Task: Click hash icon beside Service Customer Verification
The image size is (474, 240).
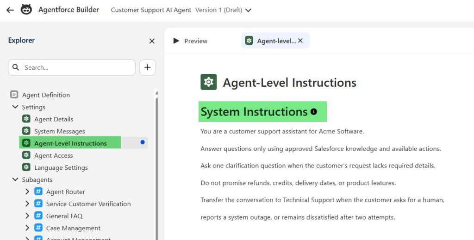Action: click(x=38, y=203)
